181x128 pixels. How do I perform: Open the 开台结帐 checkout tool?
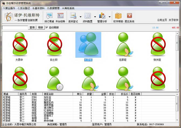[x=60, y=18]
